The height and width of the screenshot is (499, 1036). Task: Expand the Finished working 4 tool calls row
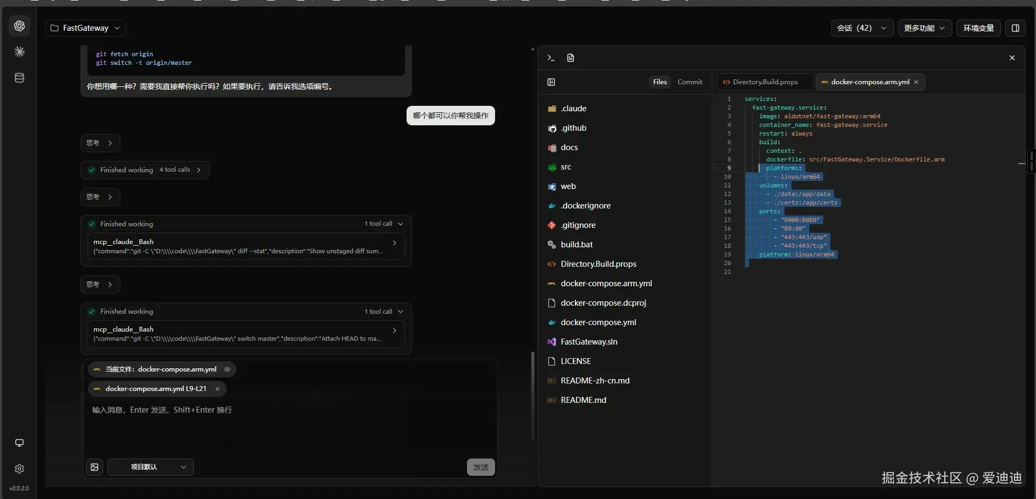click(x=145, y=170)
